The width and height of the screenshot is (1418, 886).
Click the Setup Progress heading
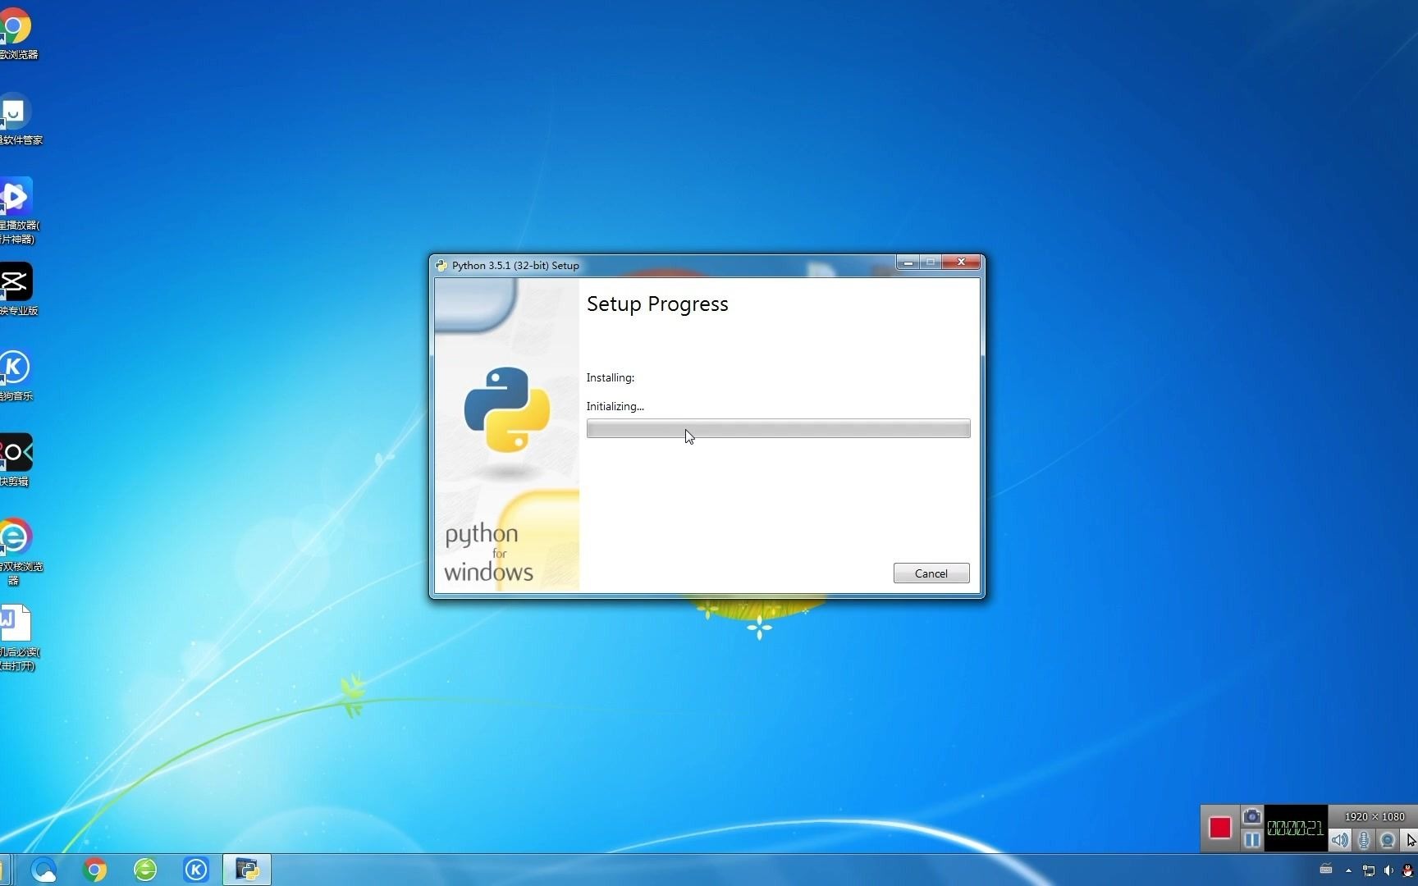tap(657, 304)
